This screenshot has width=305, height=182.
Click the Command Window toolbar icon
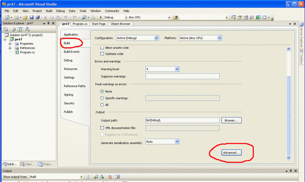[x=264, y=18]
